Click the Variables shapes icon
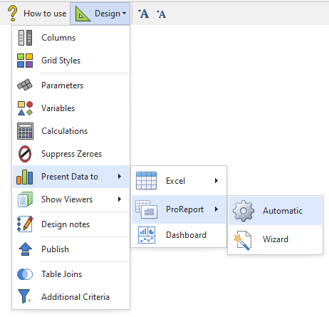 pyautogui.click(x=25, y=108)
